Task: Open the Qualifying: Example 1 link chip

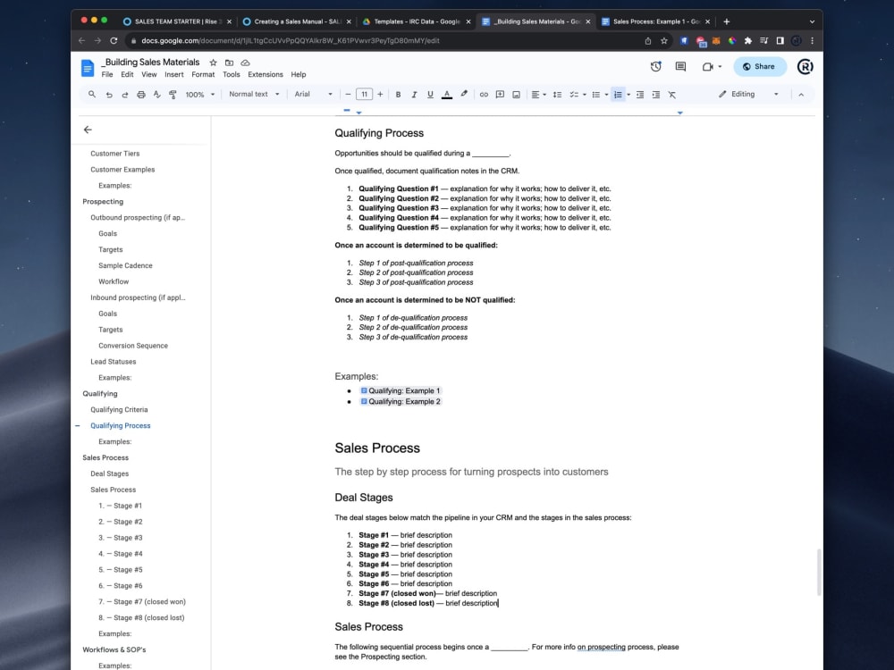Action: 401,391
